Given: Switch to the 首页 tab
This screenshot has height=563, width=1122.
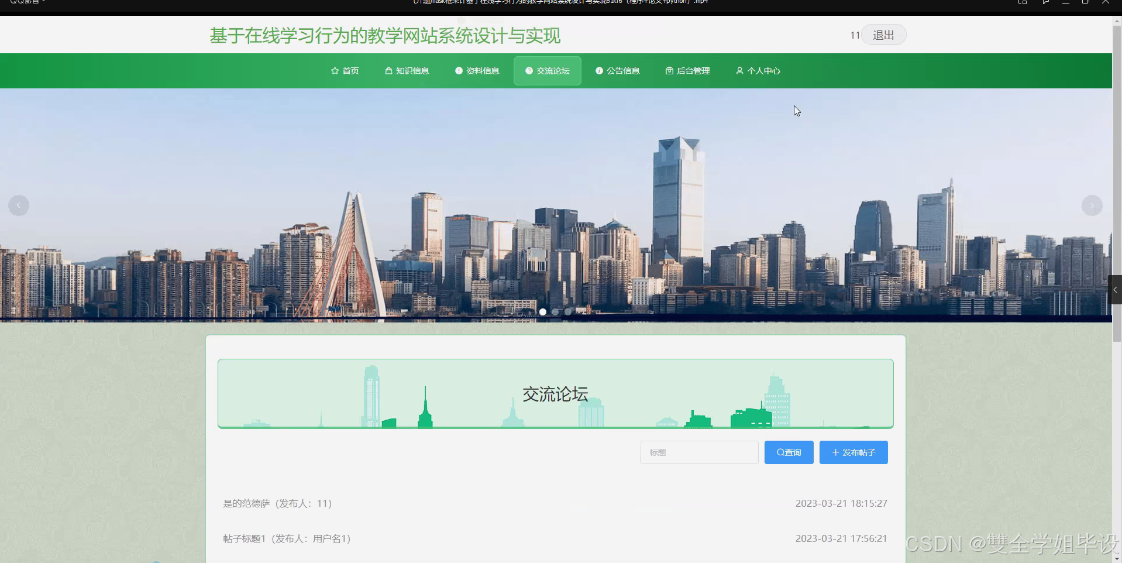Looking at the screenshot, I should point(345,70).
